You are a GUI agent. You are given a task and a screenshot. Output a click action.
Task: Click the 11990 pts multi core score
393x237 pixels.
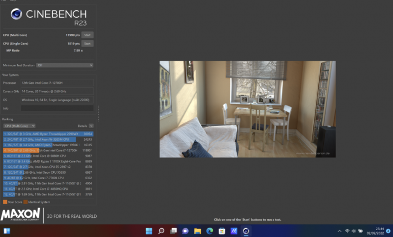(x=73, y=35)
